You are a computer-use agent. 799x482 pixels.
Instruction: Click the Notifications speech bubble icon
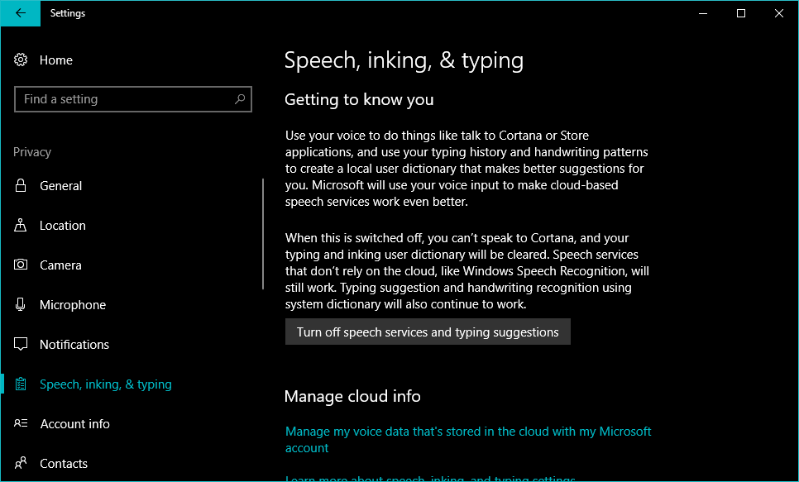tap(22, 345)
